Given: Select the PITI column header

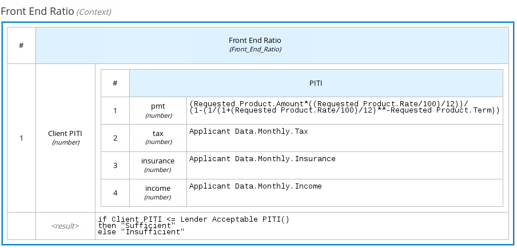Looking at the screenshot, I should pyautogui.click(x=316, y=83).
